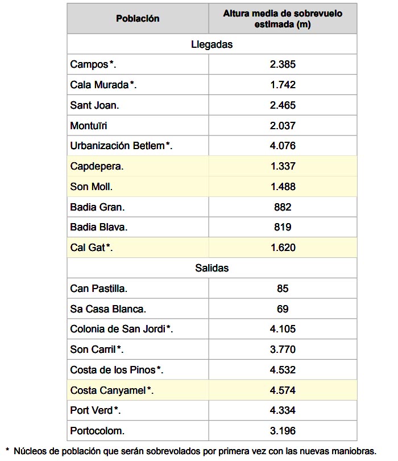The height and width of the screenshot is (461, 398).
Task: Select Urbanización Betlem row
Action: point(212,146)
